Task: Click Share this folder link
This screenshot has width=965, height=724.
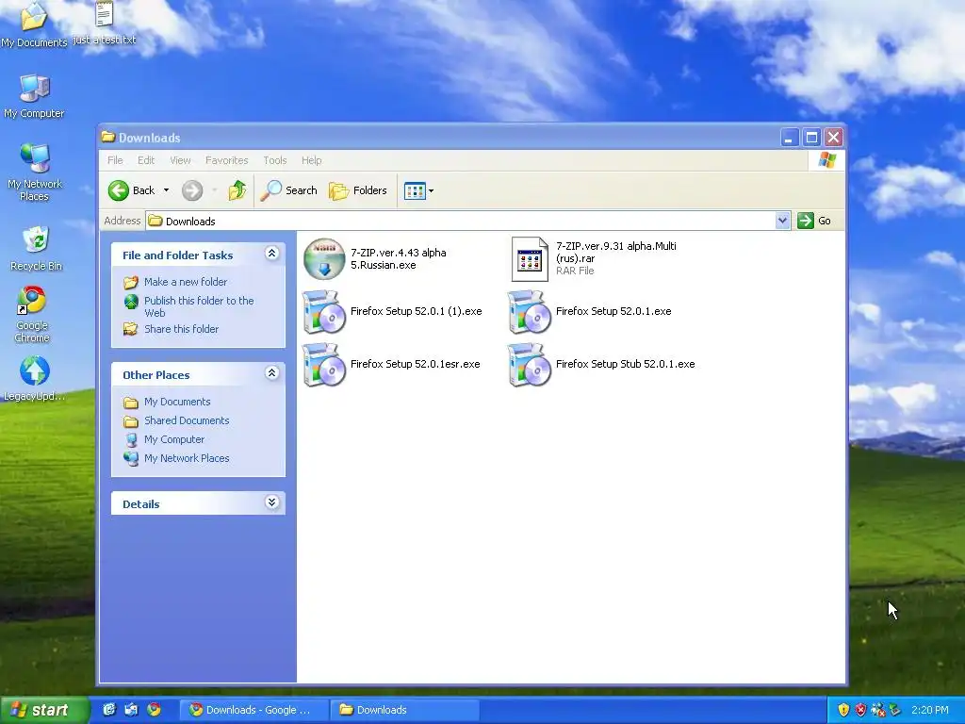Action: [182, 329]
